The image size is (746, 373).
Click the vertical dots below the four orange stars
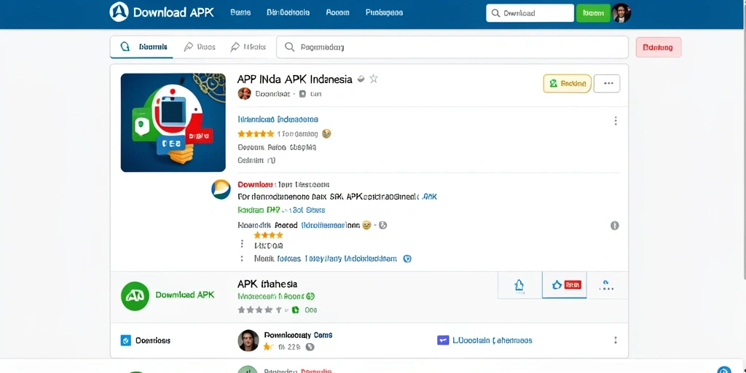click(x=242, y=243)
